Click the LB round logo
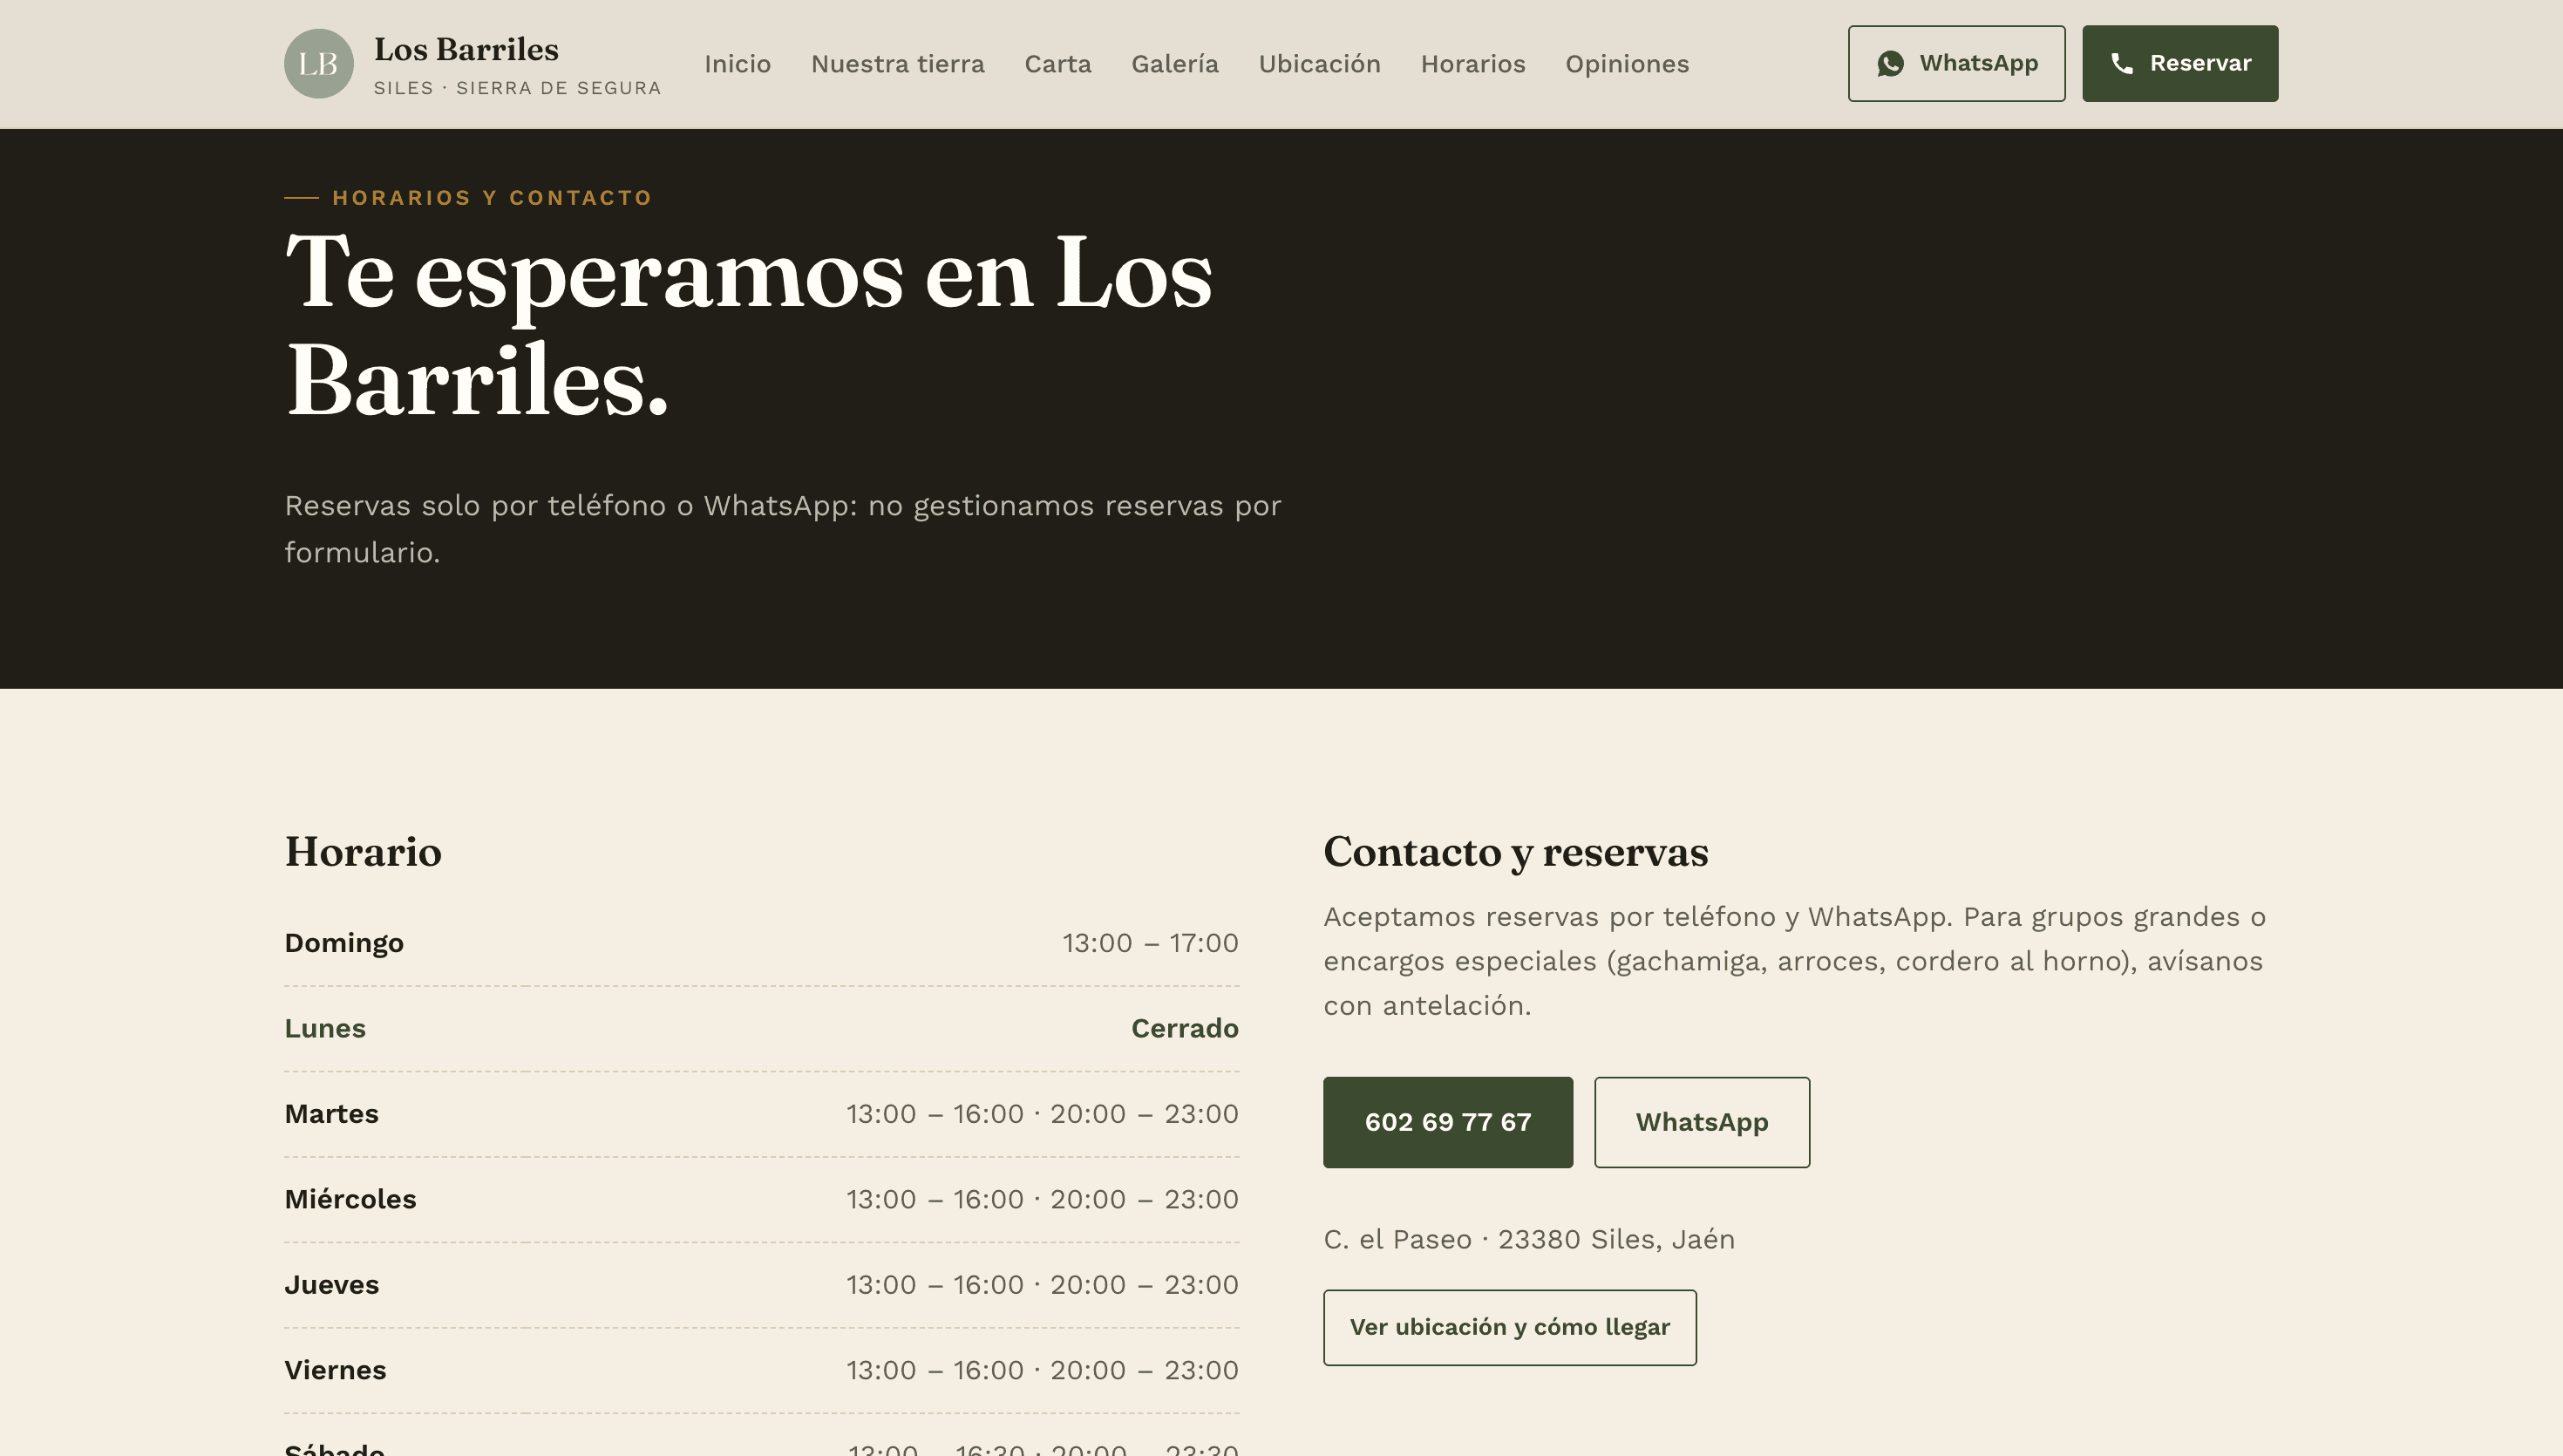 (x=318, y=63)
